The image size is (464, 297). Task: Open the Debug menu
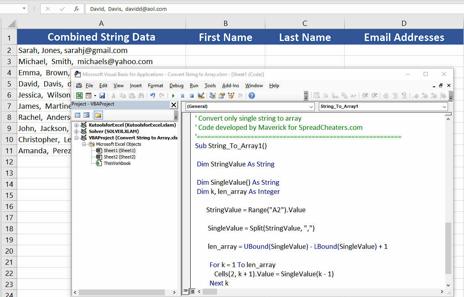point(176,86)
